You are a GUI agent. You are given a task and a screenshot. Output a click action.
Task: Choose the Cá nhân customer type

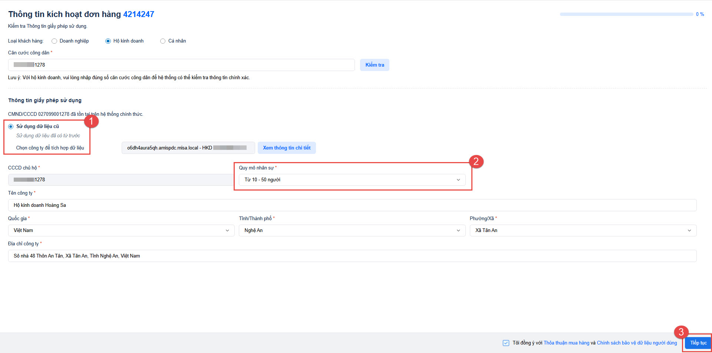pyautogui.click(x=163, y=41)
